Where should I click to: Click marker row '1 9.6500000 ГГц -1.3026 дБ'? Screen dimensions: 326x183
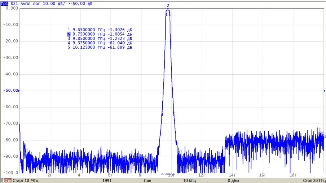pyautogui.click(x=100, y=30)
